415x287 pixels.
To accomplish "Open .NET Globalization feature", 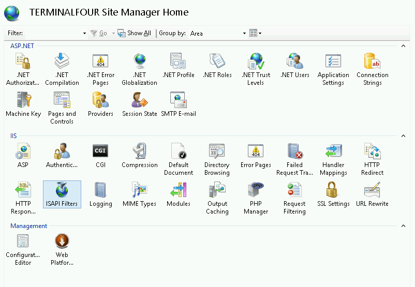I will (x=140, y=69).
